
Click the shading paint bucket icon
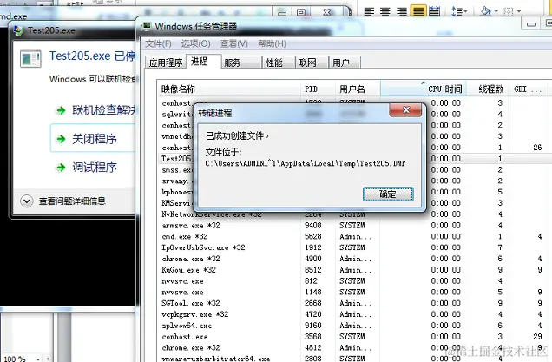(486, 11)
